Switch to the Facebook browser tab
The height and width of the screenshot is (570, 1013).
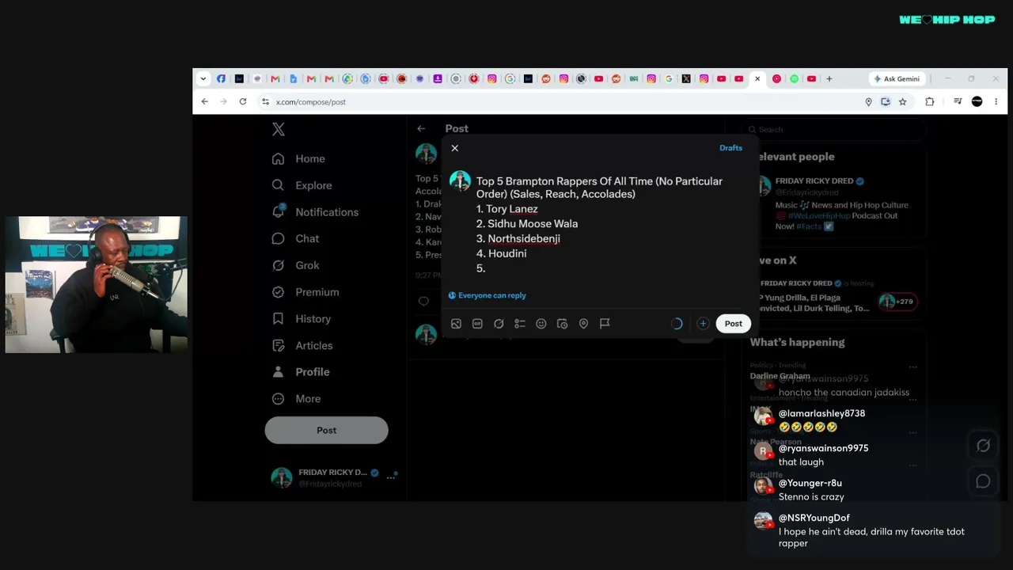click(221, 78)
